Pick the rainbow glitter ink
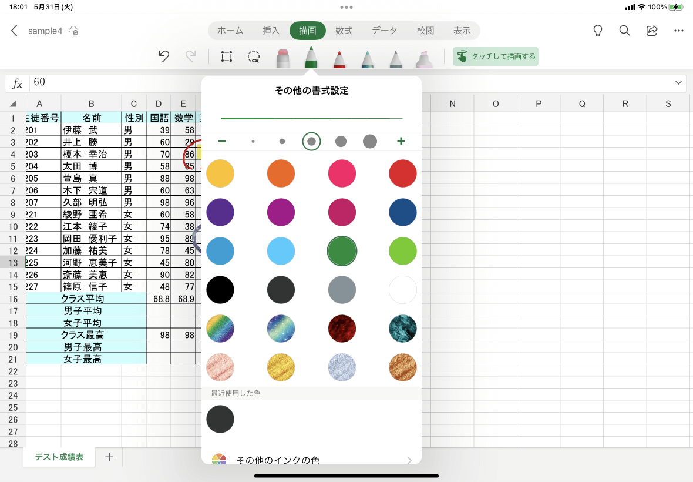Screen dimensions: 693x482 pyautogui.click(x=220, y=329)
